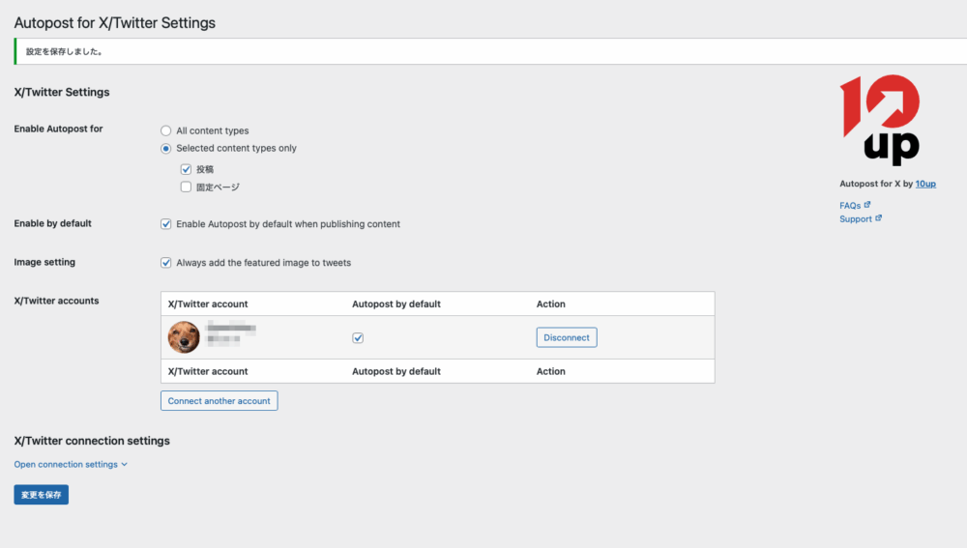Open the 10up link in sidebar
The height and width of the screenshot is (548, 967).
pos(925,184)
